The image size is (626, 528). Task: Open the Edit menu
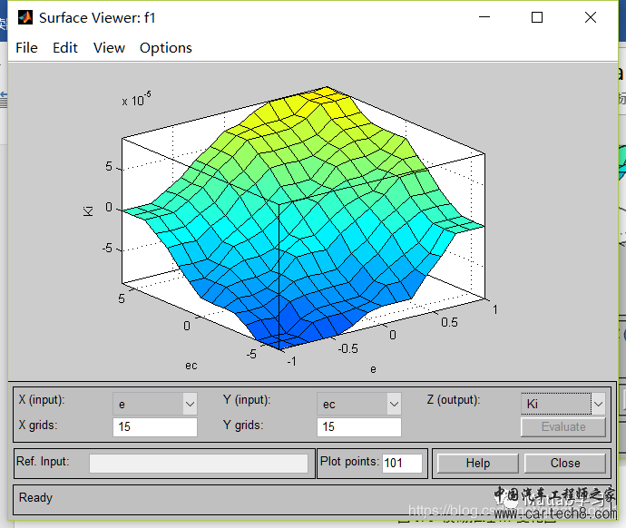coord(65,48)
